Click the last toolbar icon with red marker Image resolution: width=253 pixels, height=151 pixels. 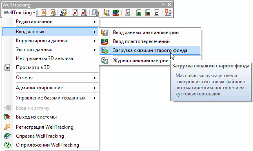coord(168,13)
